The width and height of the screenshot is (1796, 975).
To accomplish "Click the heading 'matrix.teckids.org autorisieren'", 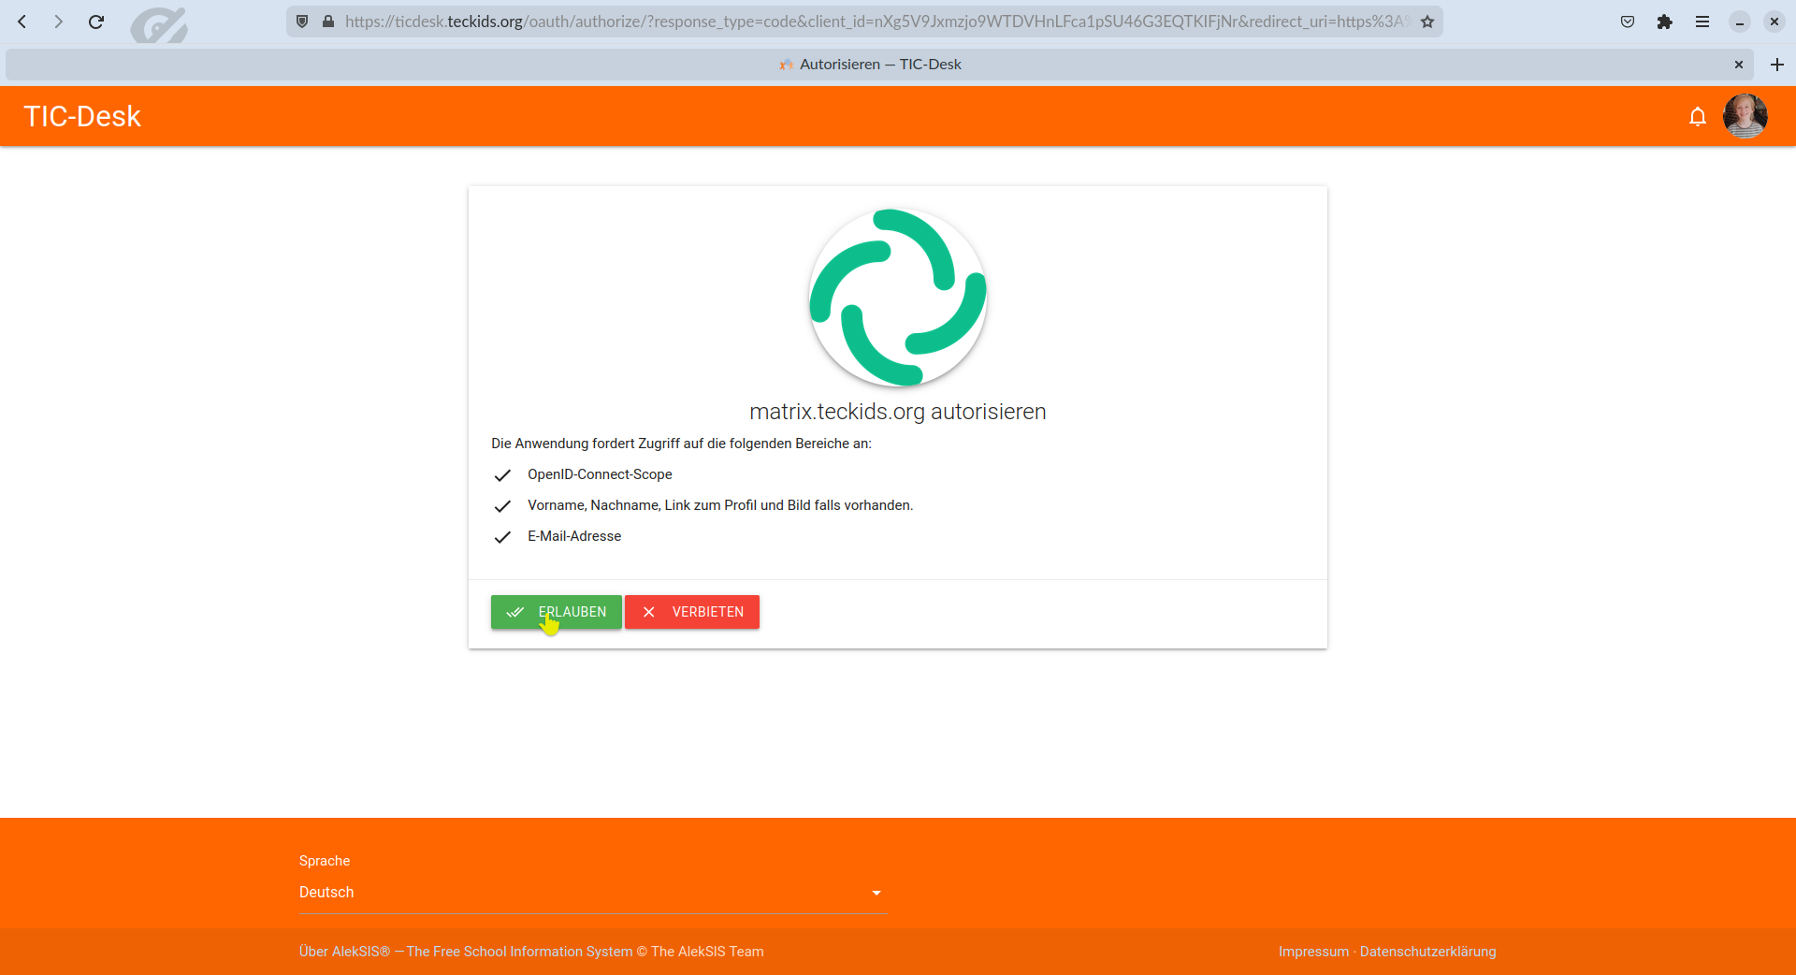I will 898,412.
